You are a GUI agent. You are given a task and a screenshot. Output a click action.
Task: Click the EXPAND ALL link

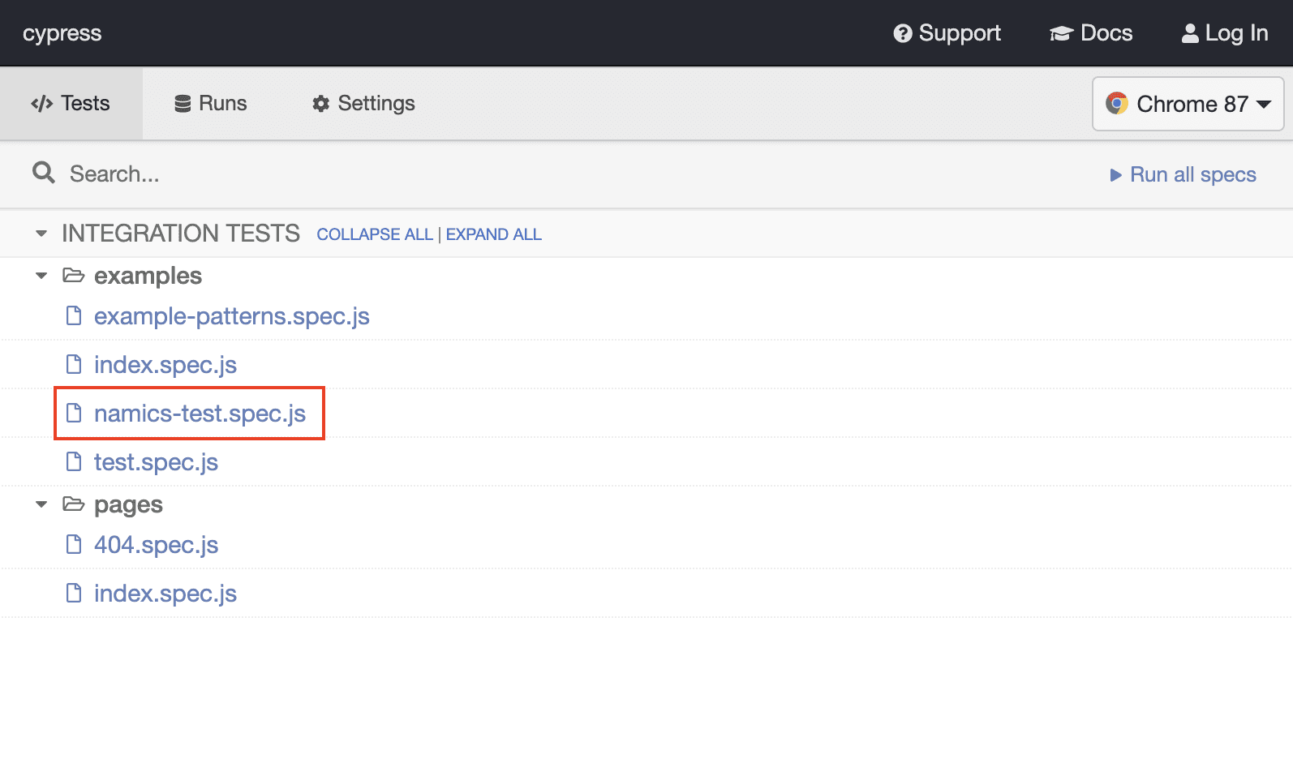pyautogui.click(x=494, y=234)
